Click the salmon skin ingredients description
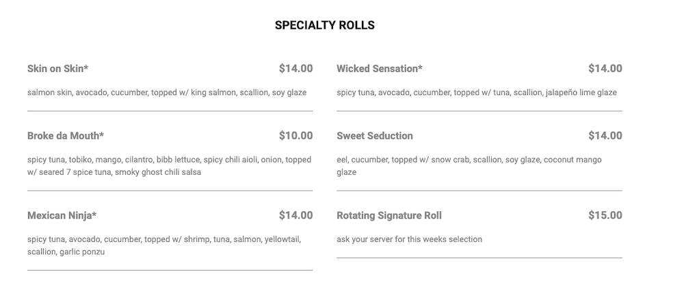The image size is (699, 302). [x=167, y=92]
